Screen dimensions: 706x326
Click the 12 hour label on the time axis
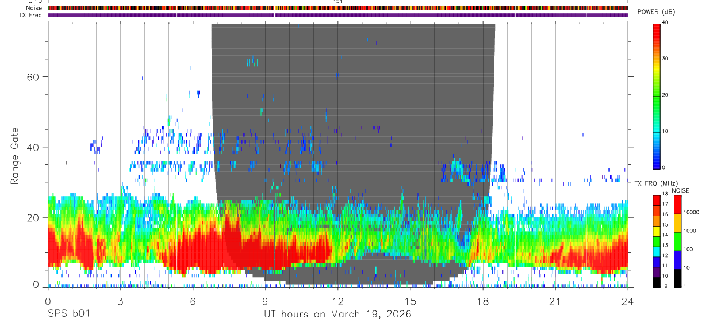[338, 301]
